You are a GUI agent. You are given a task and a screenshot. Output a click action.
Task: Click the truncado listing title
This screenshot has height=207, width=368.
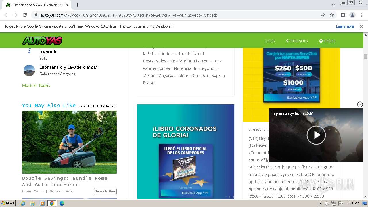48,52
